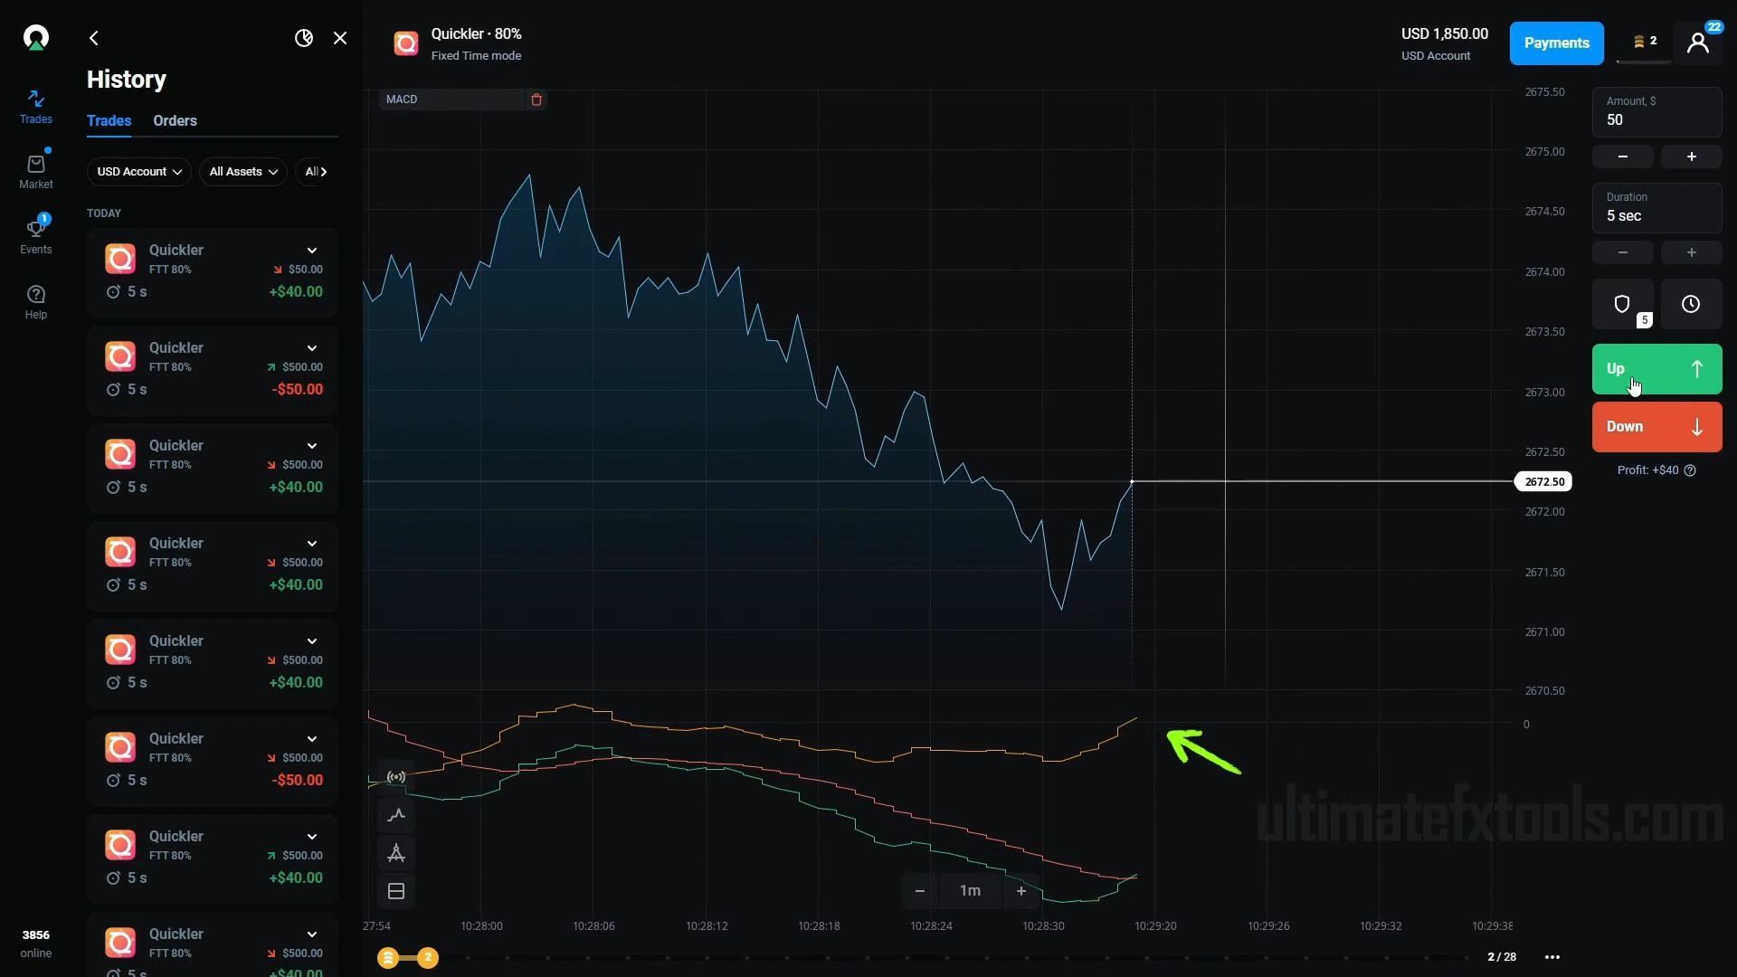Open the trading signals broadcast icon
The height and width of the screenshot is (977, 1737).
click(396, 777)
